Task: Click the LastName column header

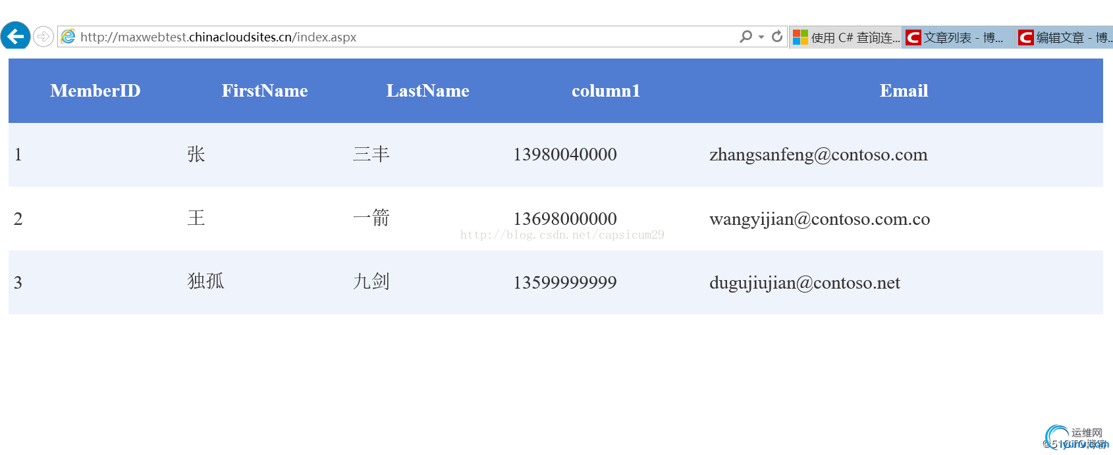Action: 428,91
